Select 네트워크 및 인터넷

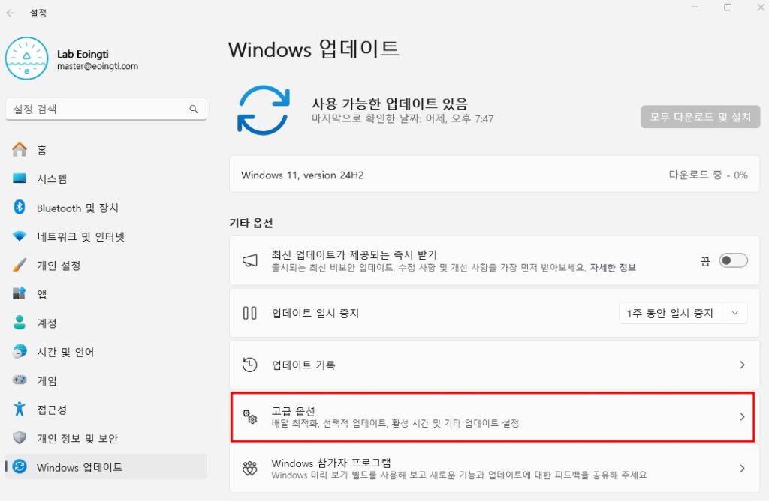(x=106, y=236)
